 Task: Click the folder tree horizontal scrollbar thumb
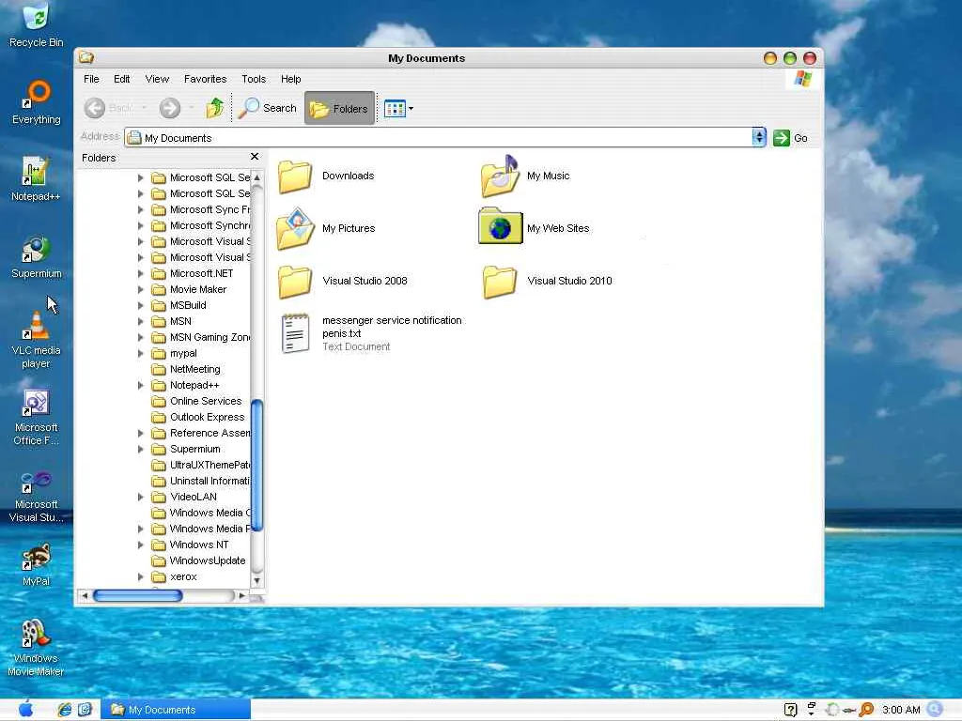137,595
